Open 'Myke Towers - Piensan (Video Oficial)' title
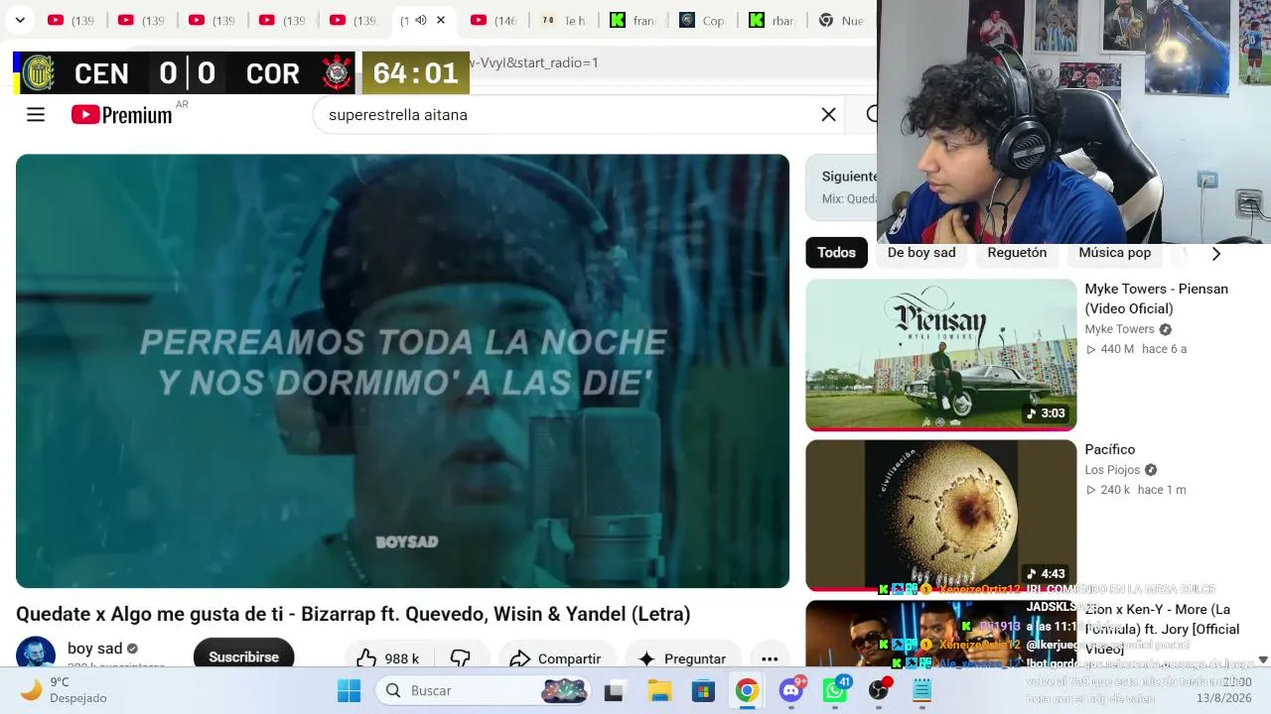 click(1156, 298)
